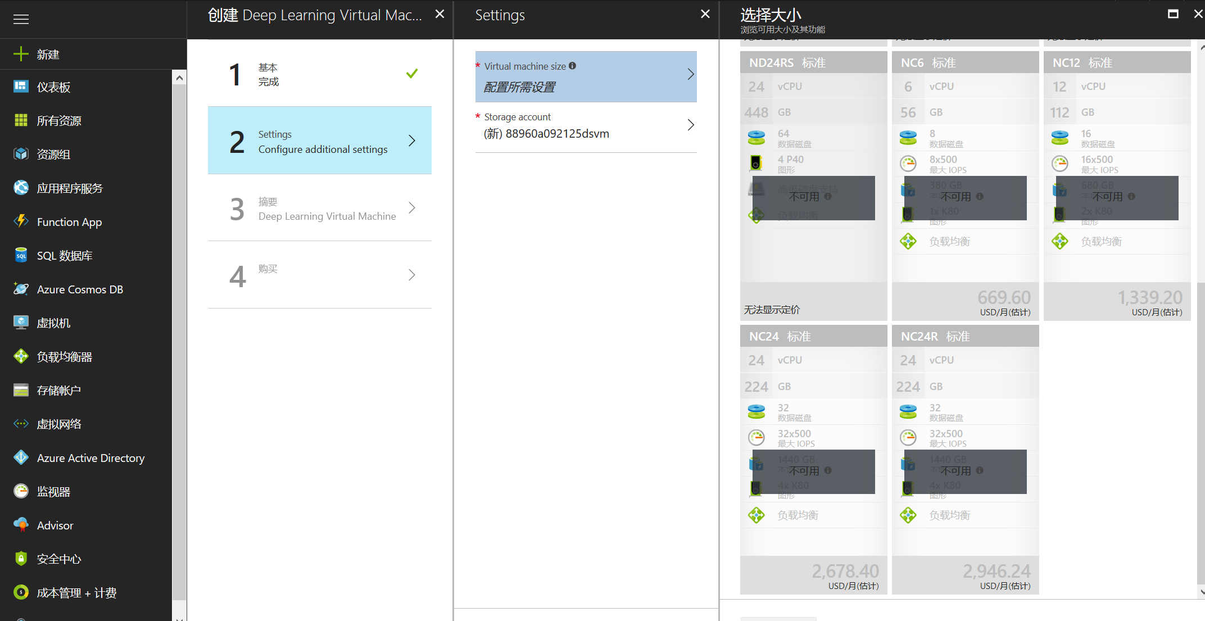Click the 监视器 gauge icon
Viewport: 1205px width, 621px height.
pos(21,491)
